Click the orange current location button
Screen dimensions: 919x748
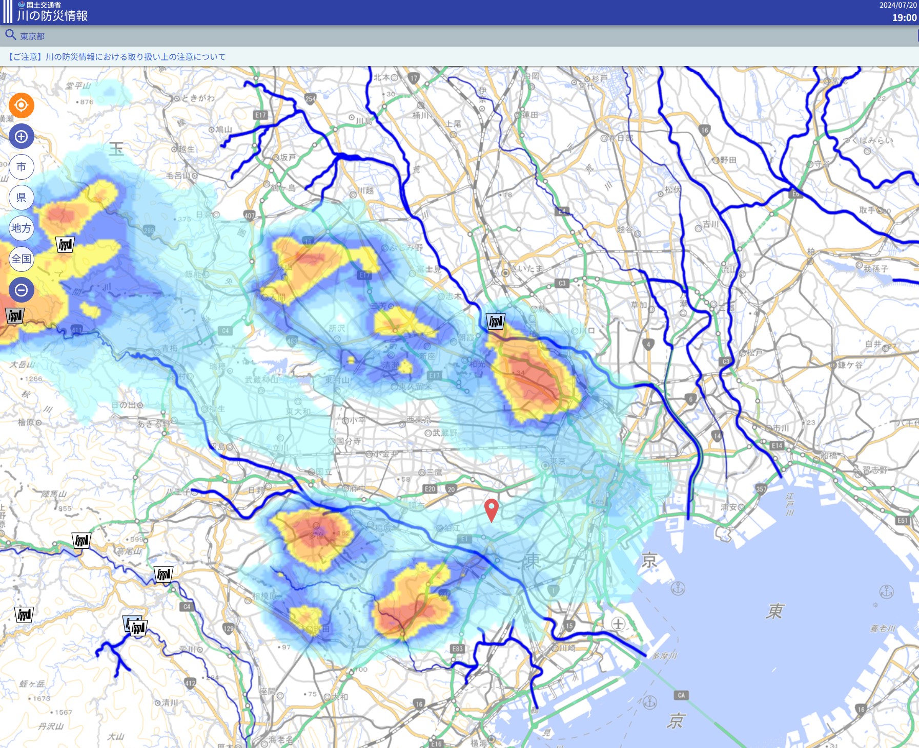click(x=21, y=105)
